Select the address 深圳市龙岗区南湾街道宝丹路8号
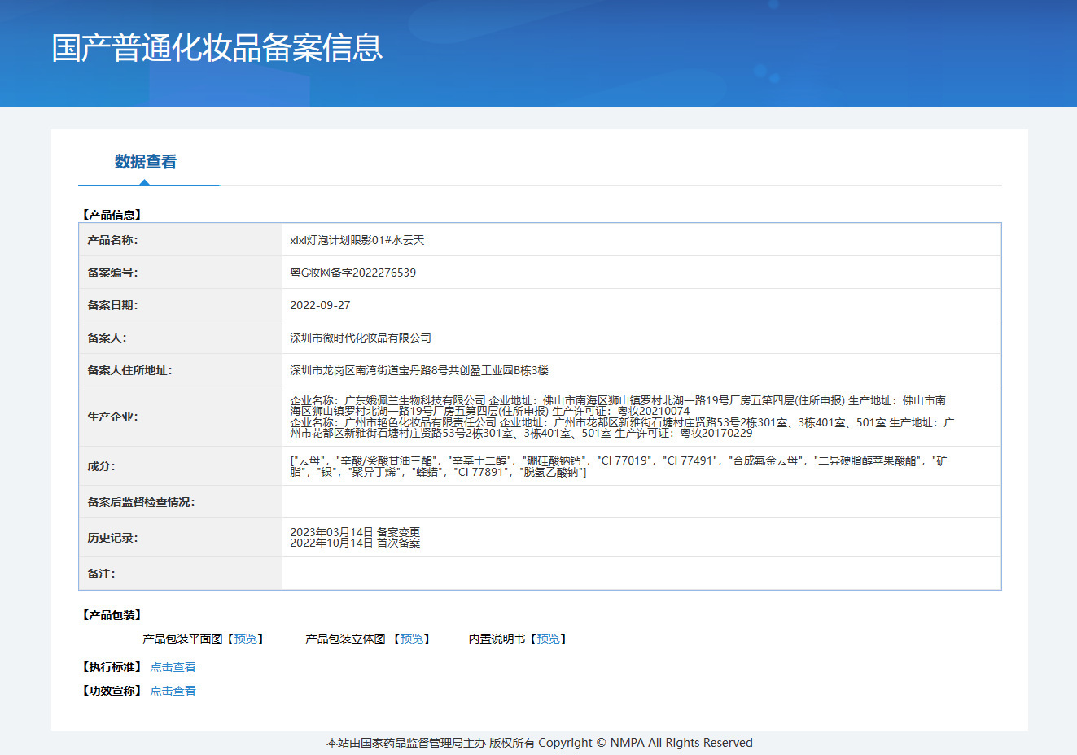1077x755 pixels. (x=369, y=370)
